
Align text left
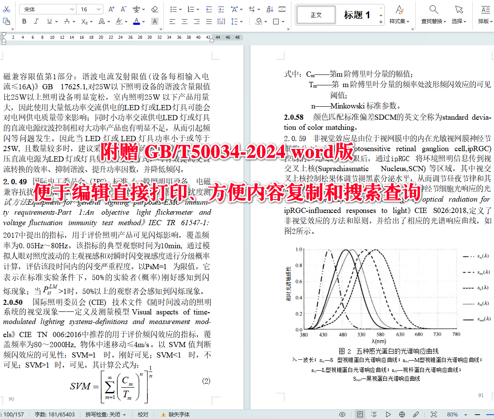pos(172,21)
